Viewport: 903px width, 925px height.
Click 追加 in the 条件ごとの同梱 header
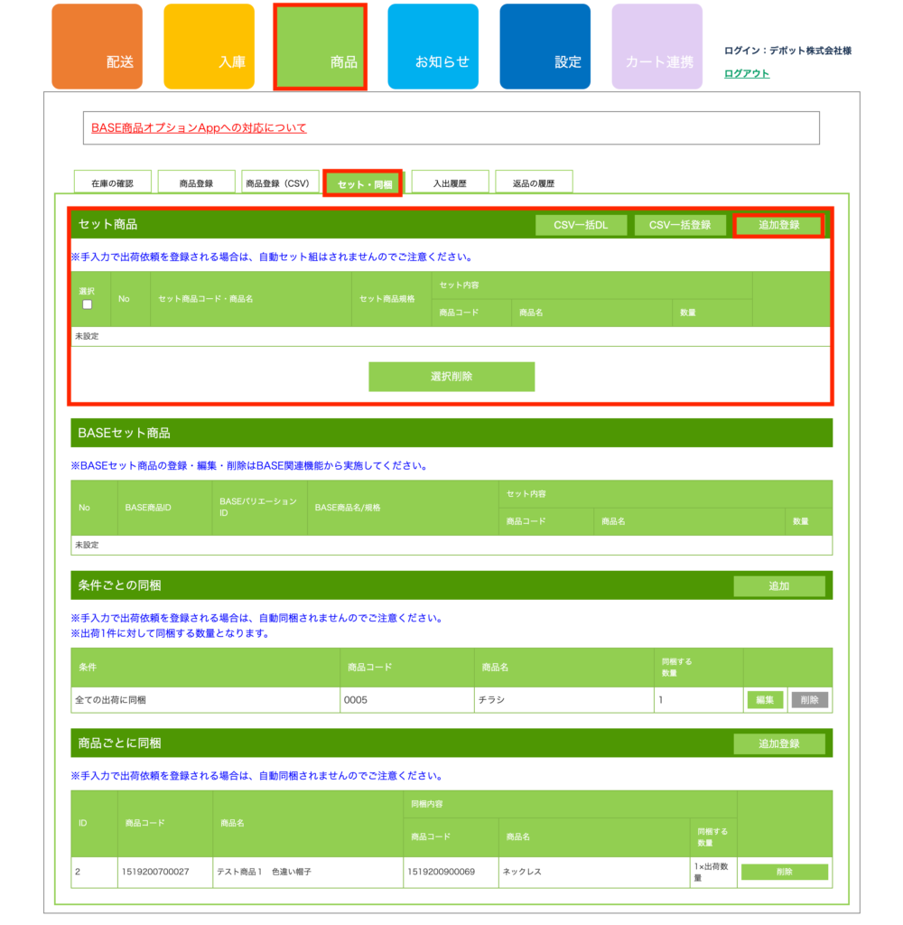click(778, 586)
